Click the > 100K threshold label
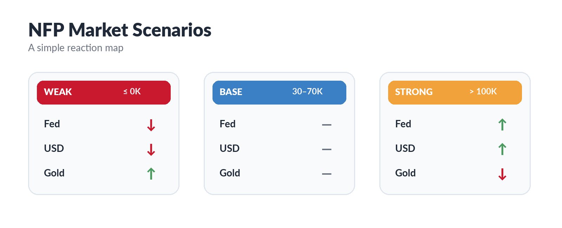The width and height of the screenshot is (562, 228). coord(483,92)
